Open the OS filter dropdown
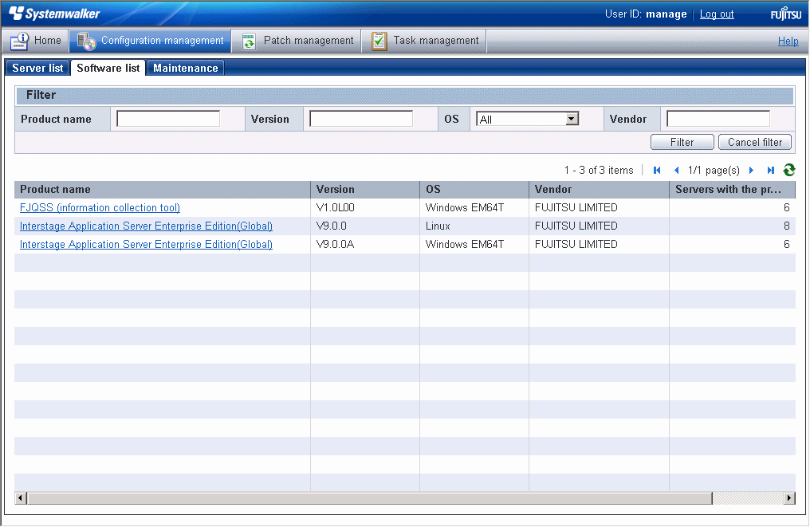Screen dimensions: 810x527 tap(572, 119)
